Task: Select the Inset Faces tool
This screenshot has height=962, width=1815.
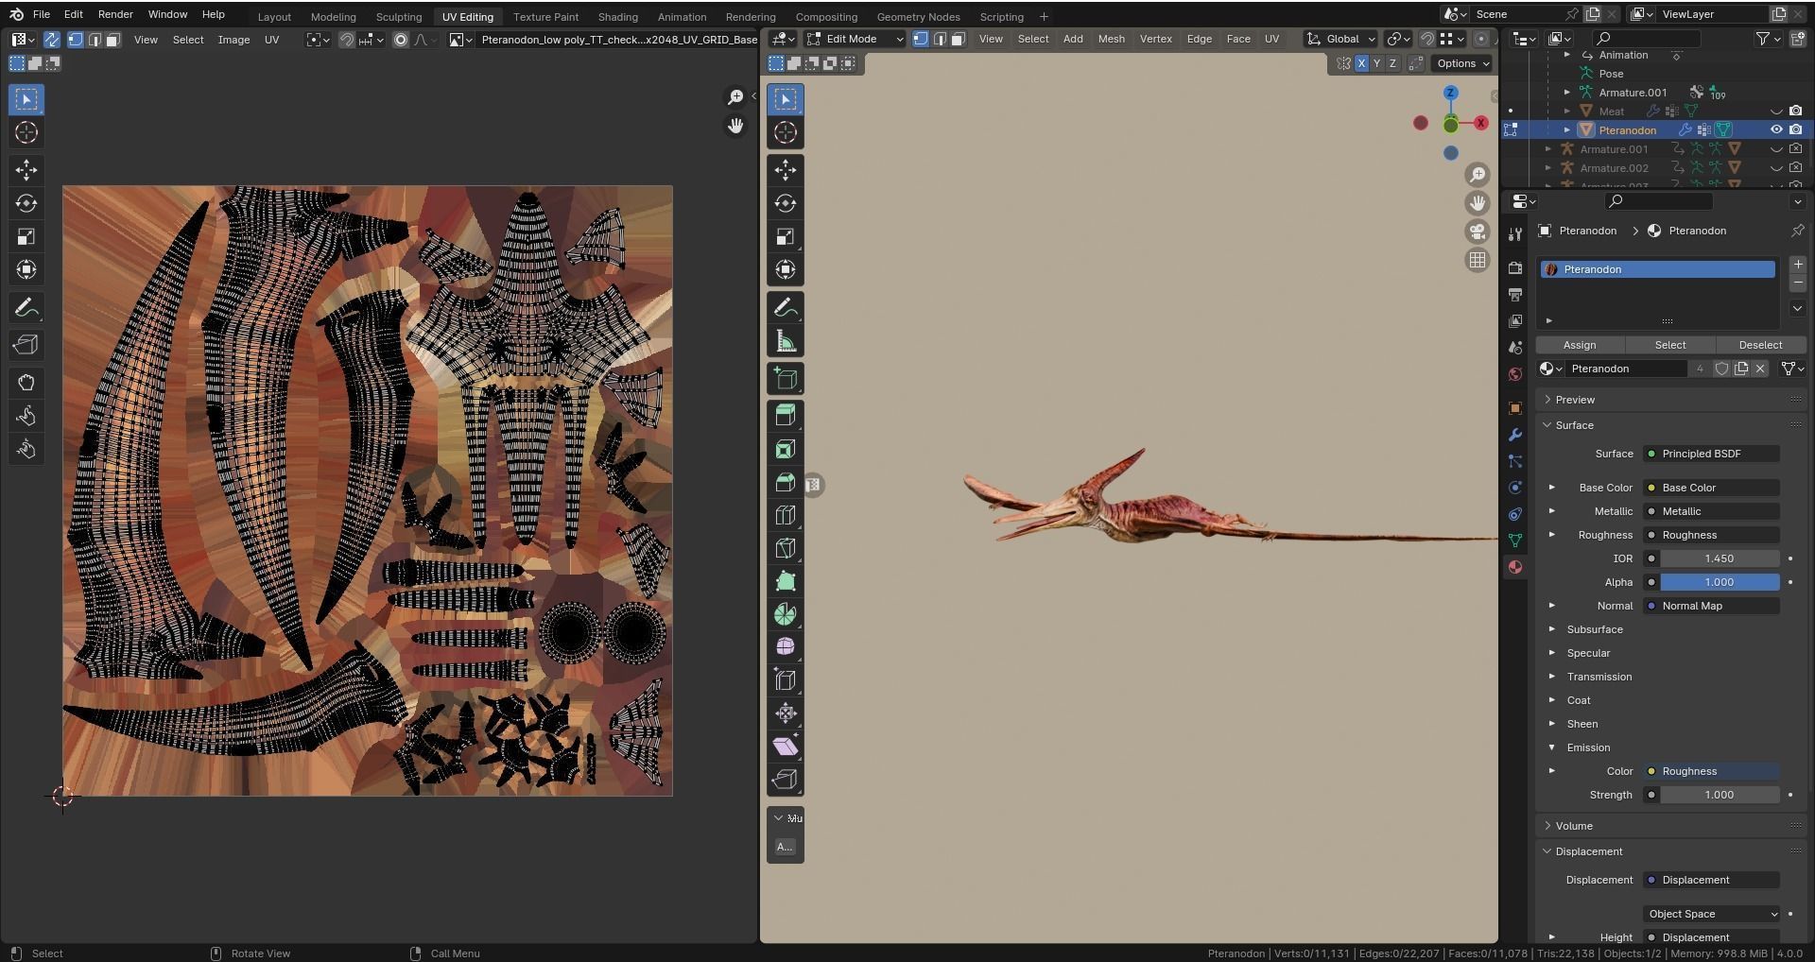Action: pyautogui.click(x=786, y=449)
